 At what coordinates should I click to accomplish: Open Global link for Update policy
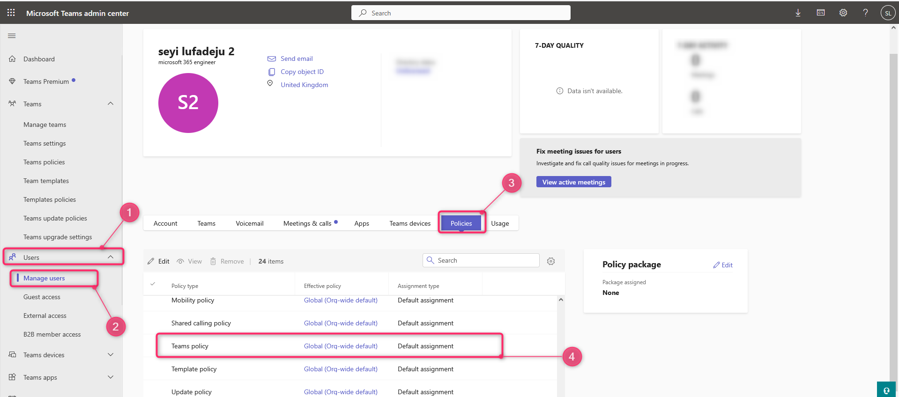[x=341, y=392]
